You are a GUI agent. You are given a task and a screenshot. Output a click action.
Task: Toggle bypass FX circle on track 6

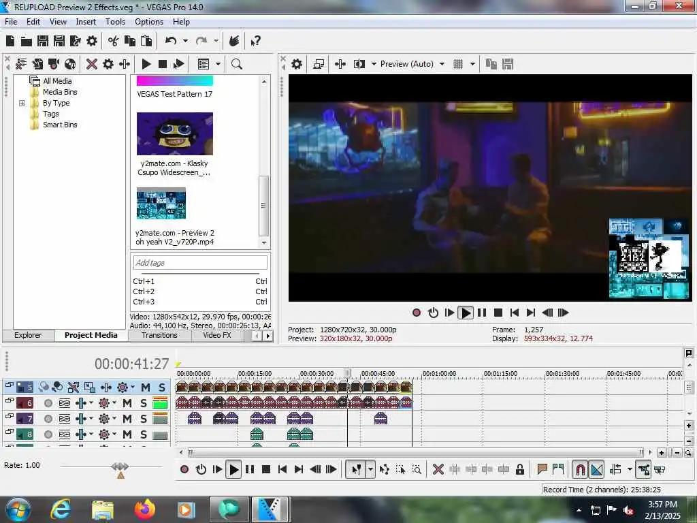(x=48, y=403)
